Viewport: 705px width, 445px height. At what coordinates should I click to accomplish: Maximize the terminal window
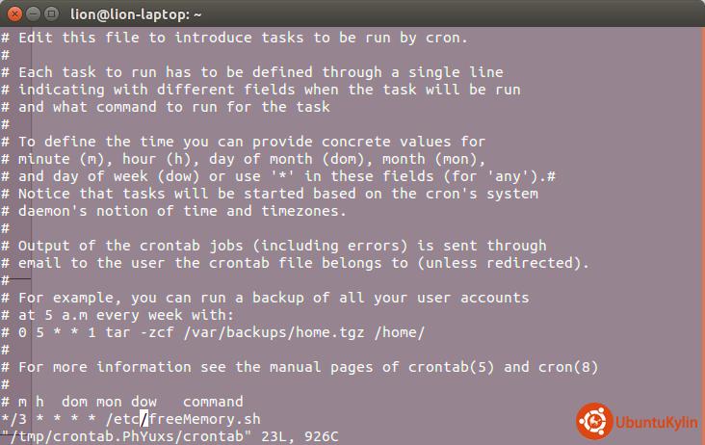click(x=52, y=13)
